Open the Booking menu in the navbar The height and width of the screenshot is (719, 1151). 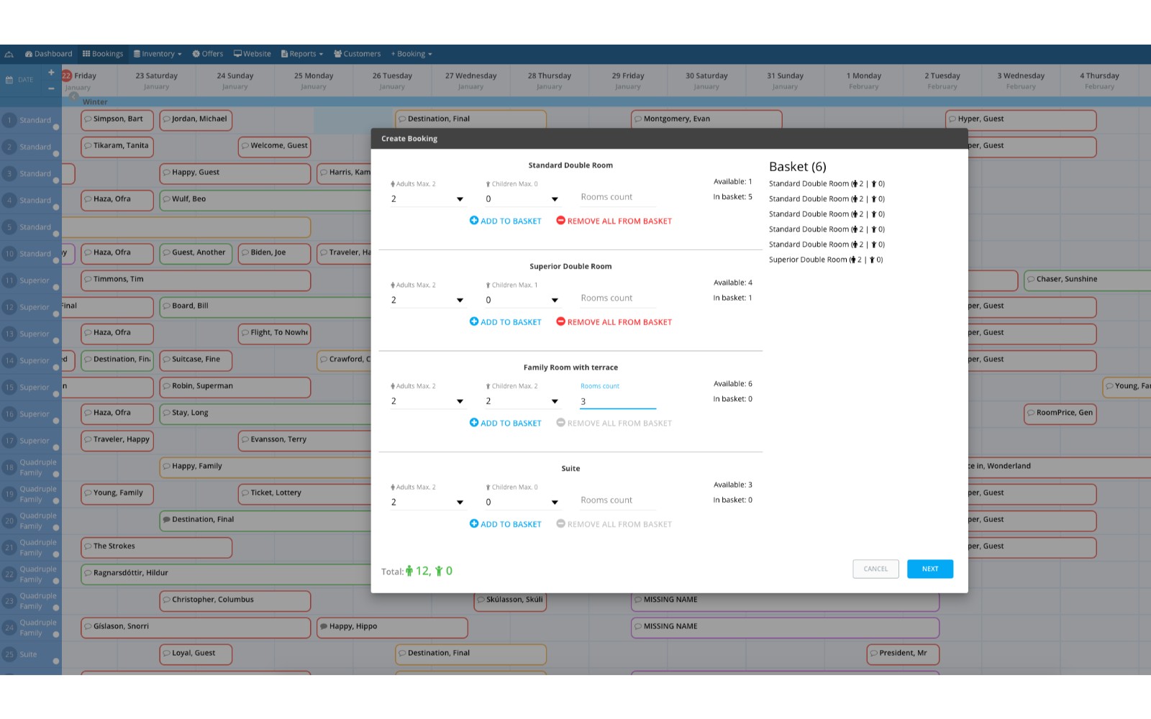410,53
